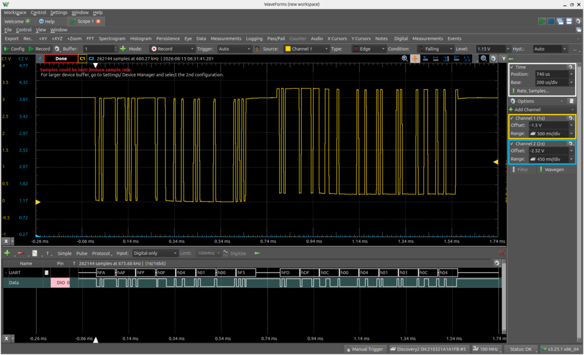Open the Input dropdown showing Digital only
Image resolution: width=584 pixels, height=355 pixels.
click(155, 253)
